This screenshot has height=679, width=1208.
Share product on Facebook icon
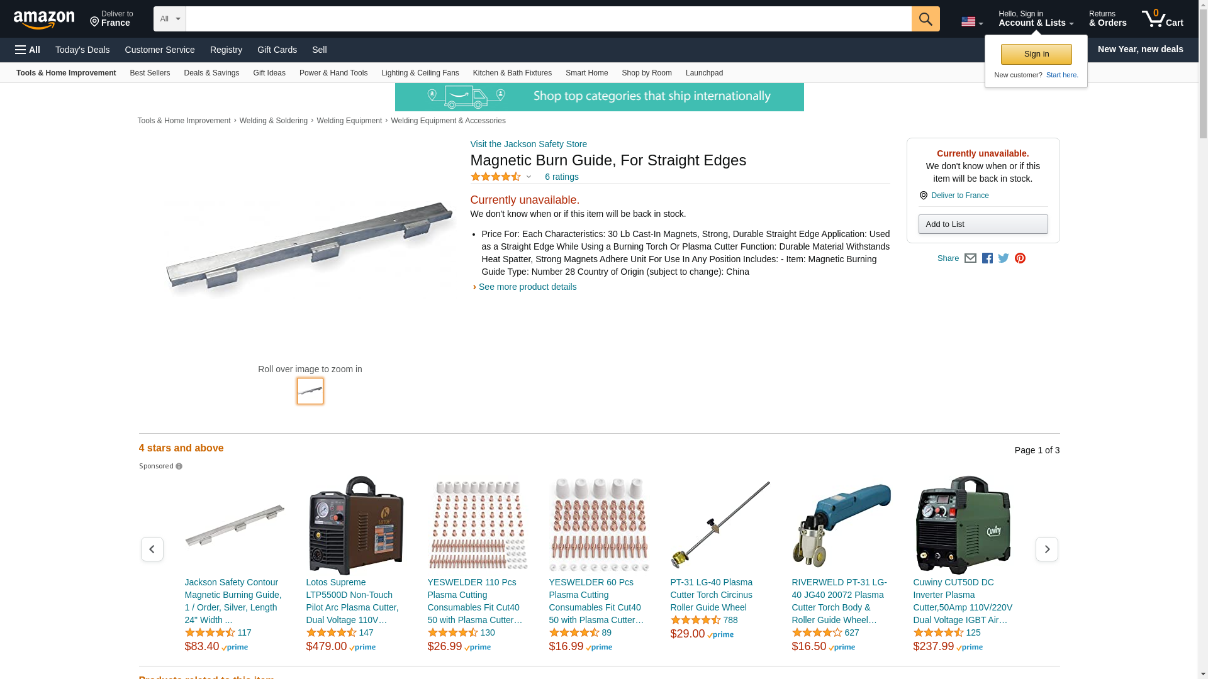click(x=987, y=258)
